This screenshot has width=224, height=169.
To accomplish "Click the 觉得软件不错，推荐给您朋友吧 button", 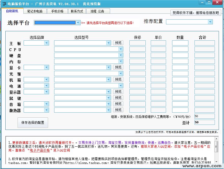I will coord(196,13).
